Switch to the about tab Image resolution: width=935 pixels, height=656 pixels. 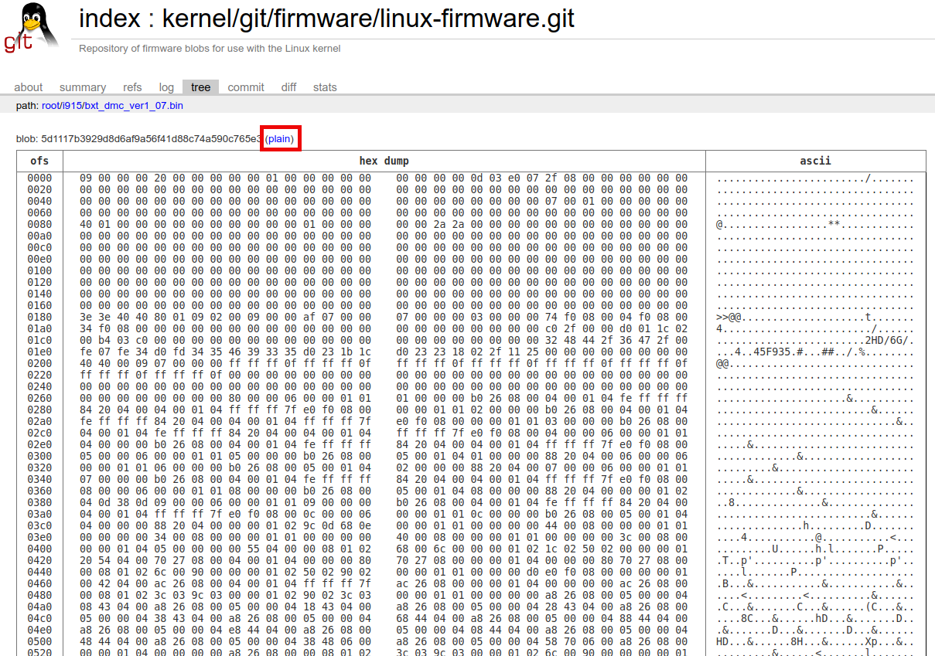click(29, 87)
